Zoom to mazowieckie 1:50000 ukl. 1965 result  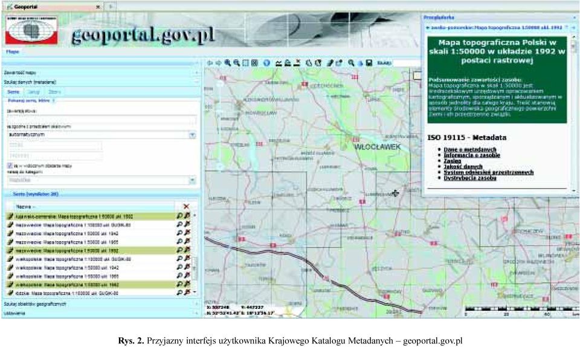coord(179,242)
